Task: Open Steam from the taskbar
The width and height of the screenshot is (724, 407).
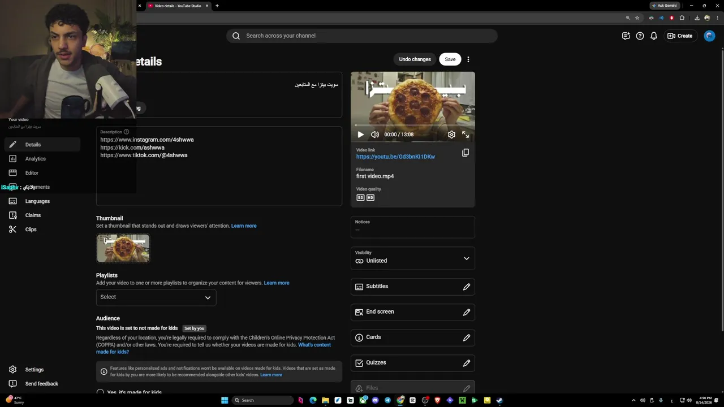Action: click(499, 400)
